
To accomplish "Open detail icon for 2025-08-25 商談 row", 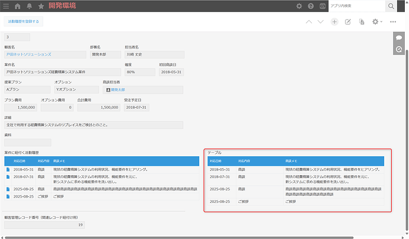I will (x=8, y=189).
